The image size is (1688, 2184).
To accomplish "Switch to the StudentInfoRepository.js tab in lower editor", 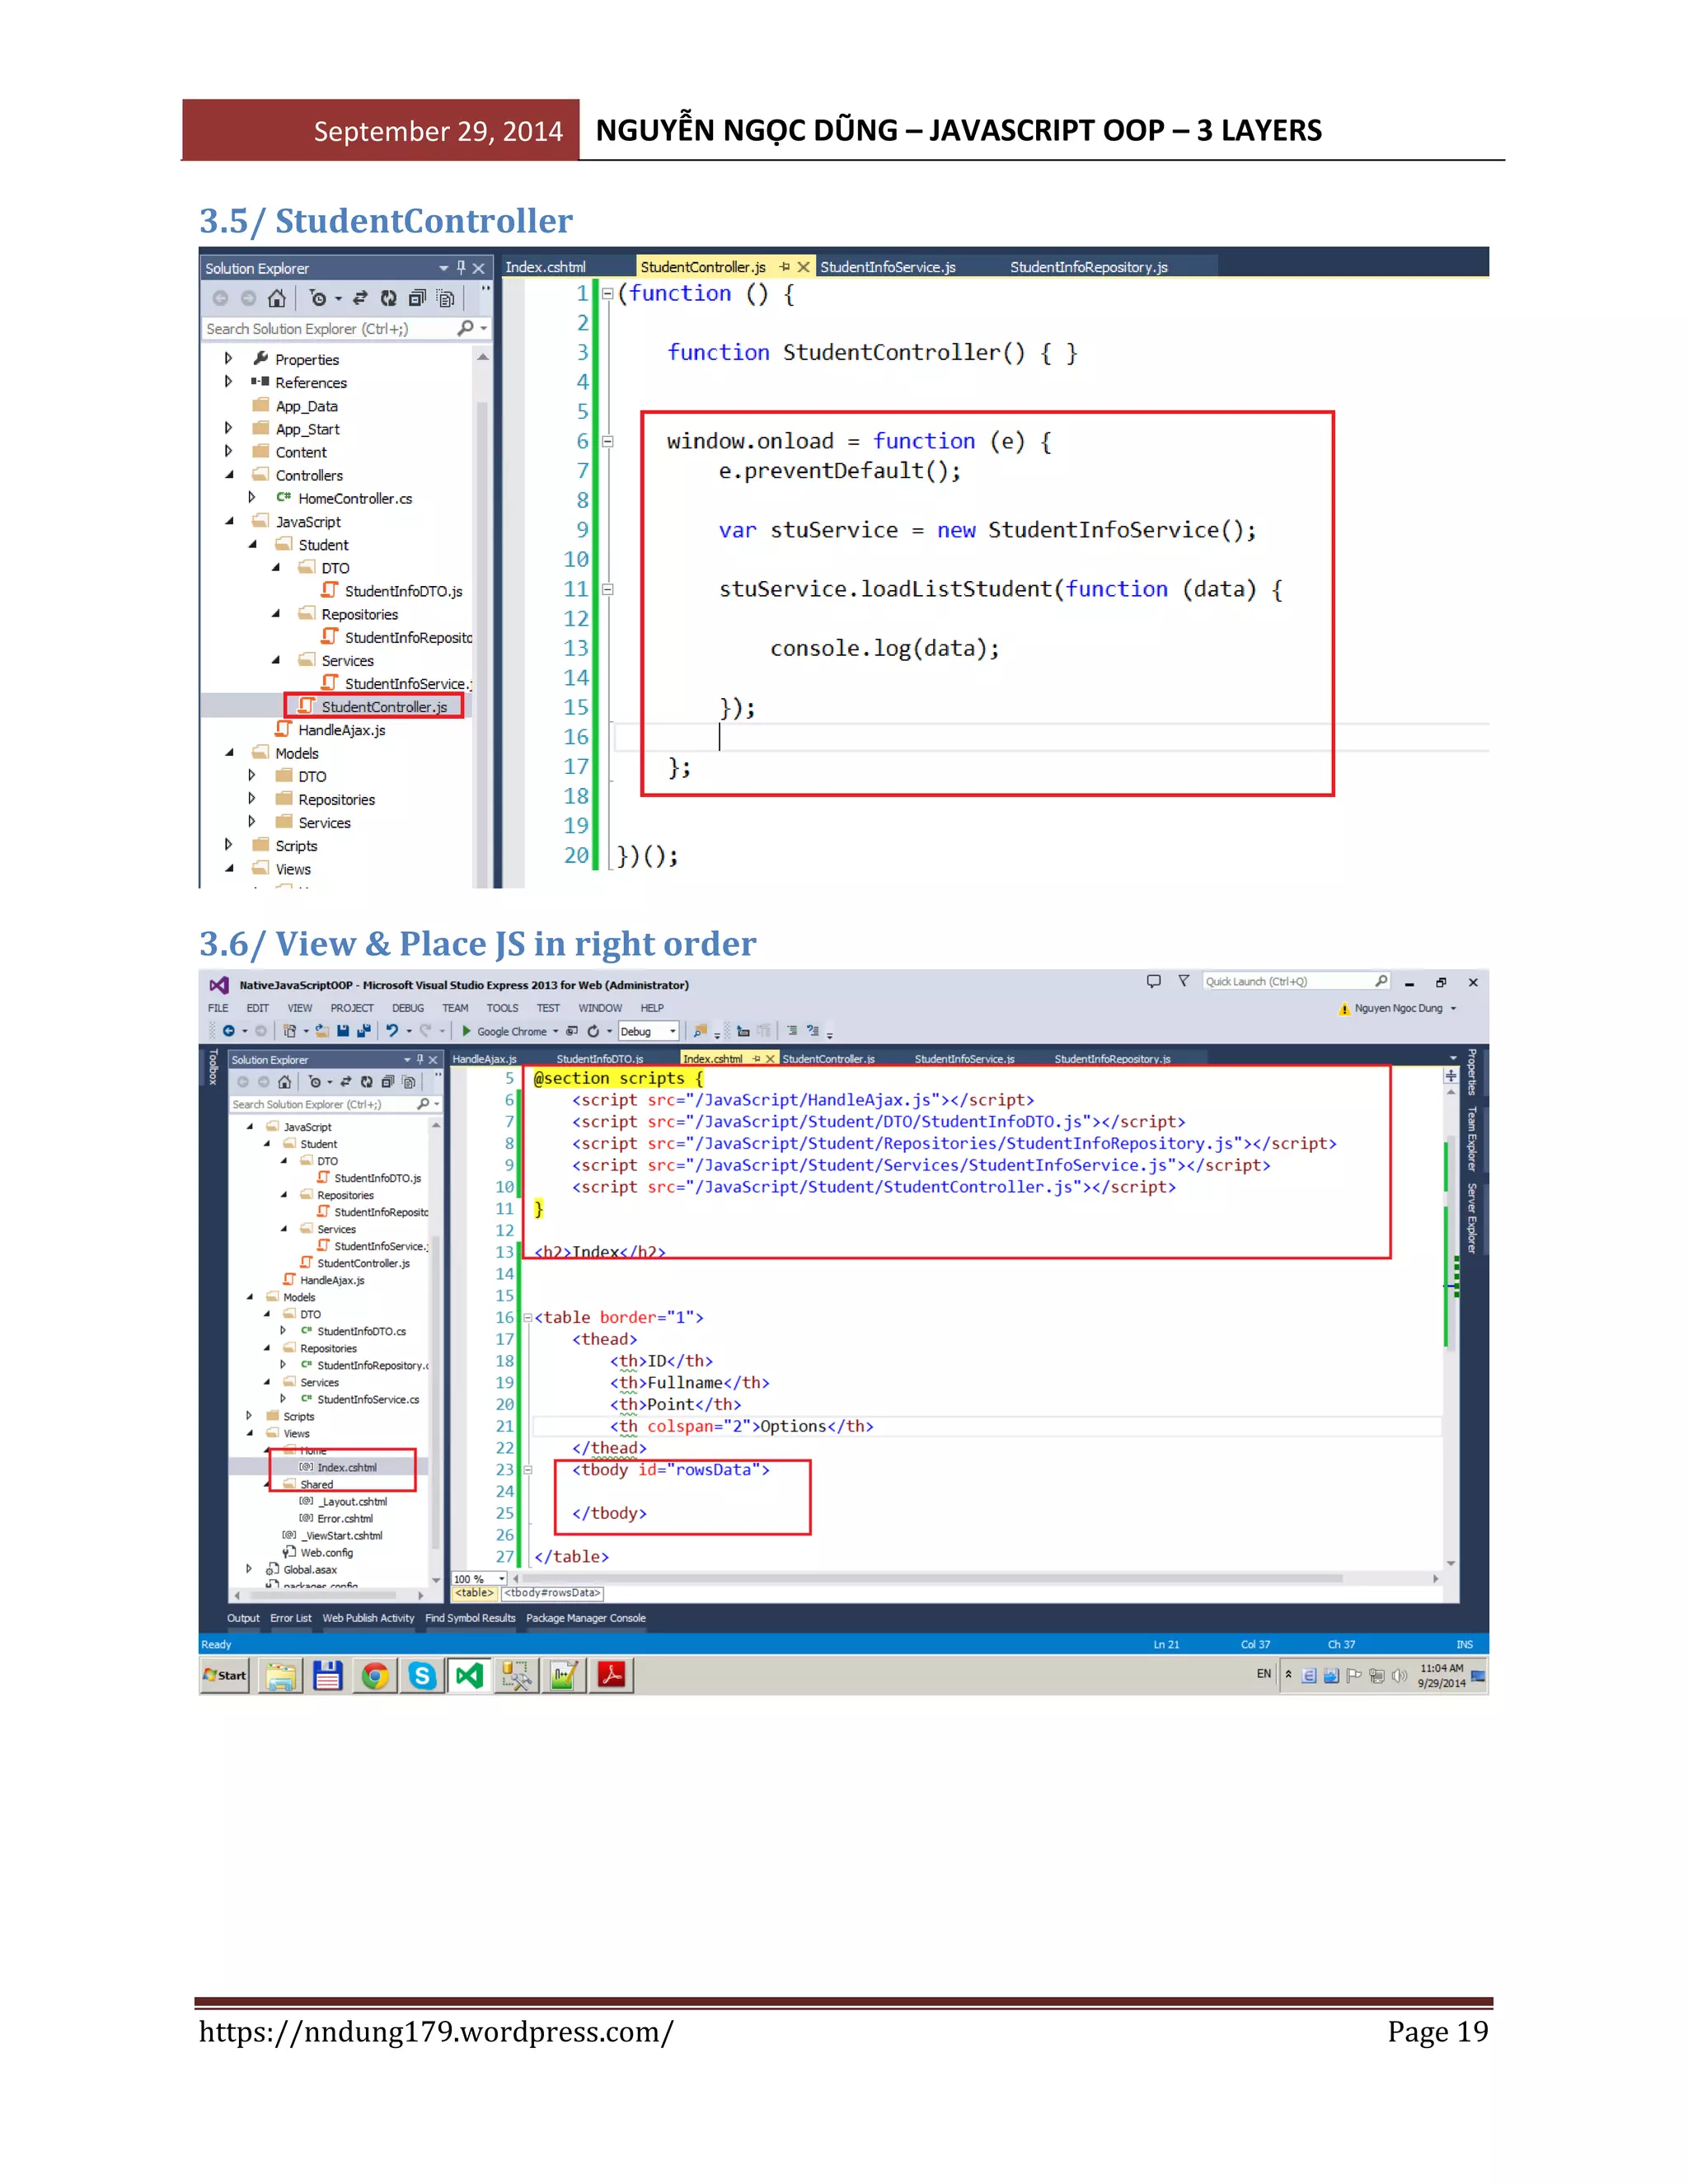I will (x=1111, y=1059).
